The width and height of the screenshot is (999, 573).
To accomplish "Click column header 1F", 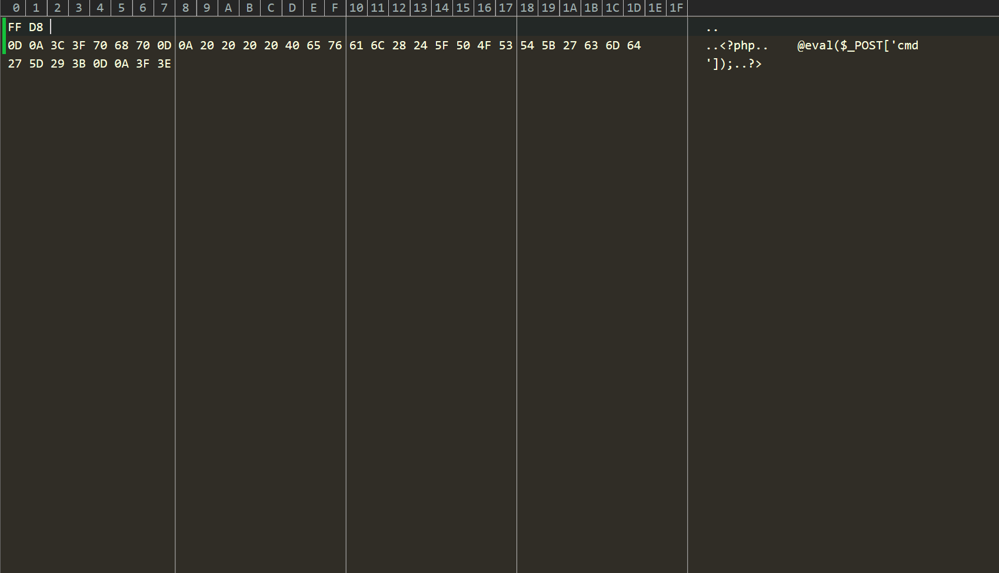I will pyautogui.click(x=677, y=8).
